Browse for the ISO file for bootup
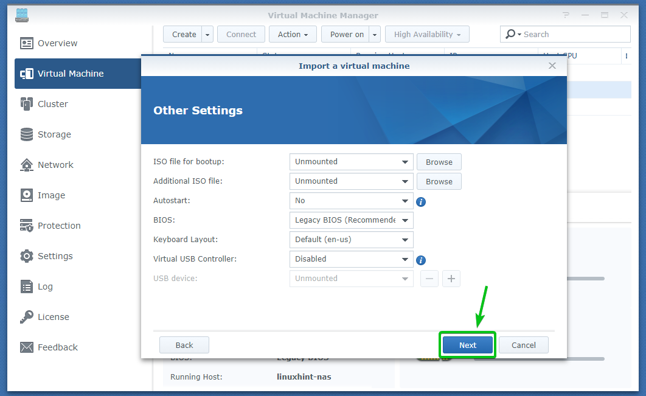 [x=439, y=162]
